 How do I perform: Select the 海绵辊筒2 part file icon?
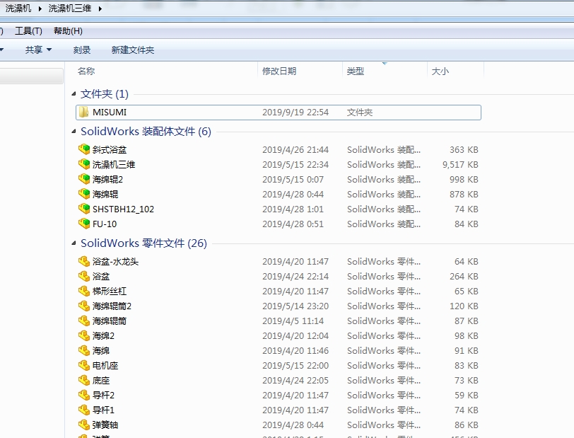click(84, 306)
